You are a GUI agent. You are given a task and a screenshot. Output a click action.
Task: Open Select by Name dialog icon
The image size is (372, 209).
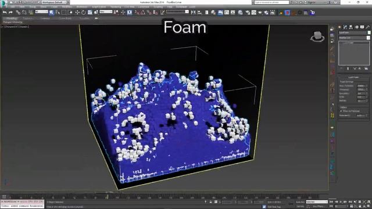point(58,12)
